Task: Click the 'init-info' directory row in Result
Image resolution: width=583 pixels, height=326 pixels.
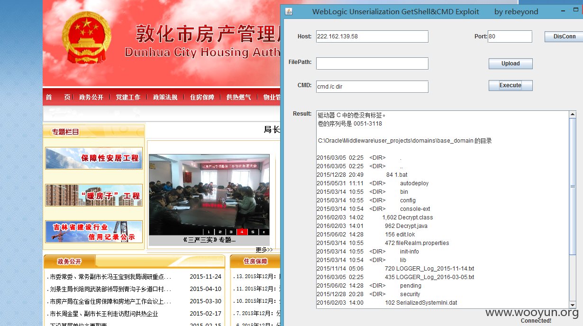Action: pyautogui.click(x=368, y=252)
